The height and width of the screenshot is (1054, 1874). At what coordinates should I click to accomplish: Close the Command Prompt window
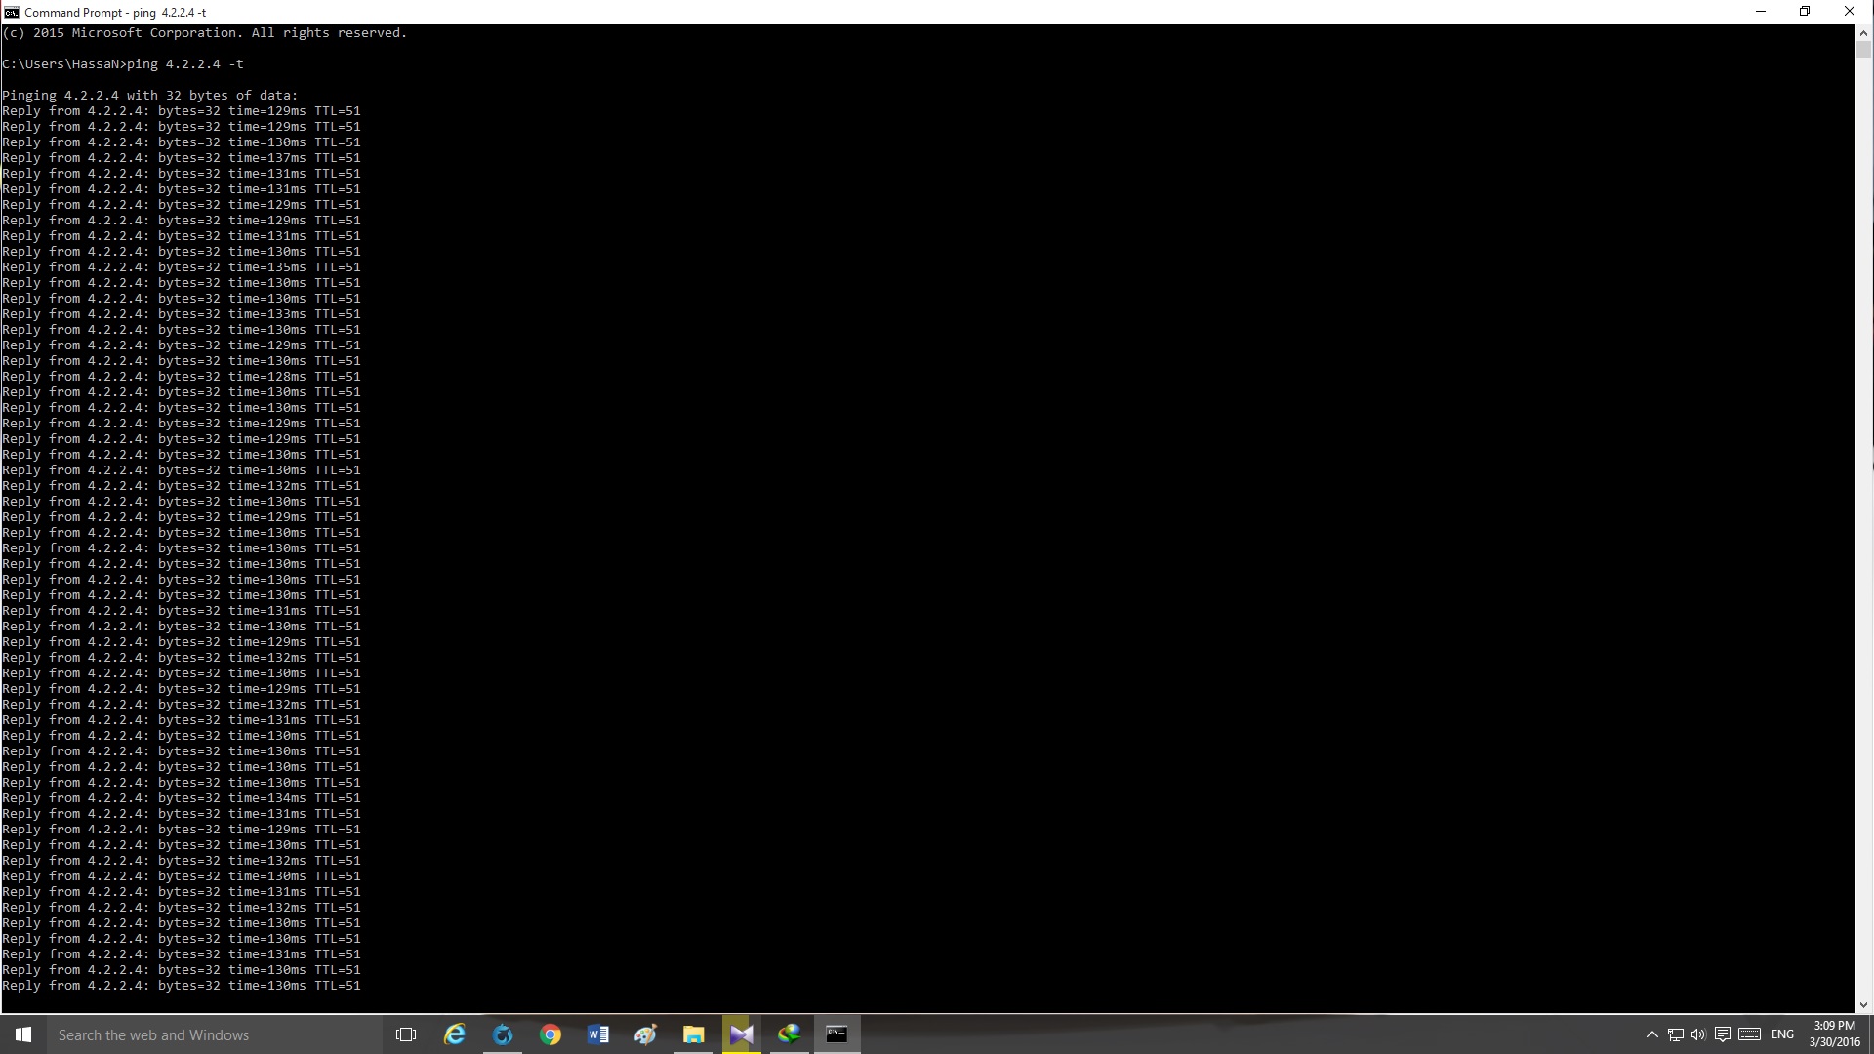(x=1850, y=12)
